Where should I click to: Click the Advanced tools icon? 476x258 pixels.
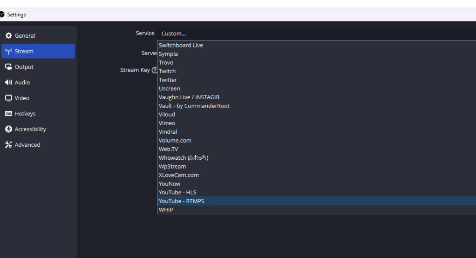pyautogui.click(x=8, y=145)
